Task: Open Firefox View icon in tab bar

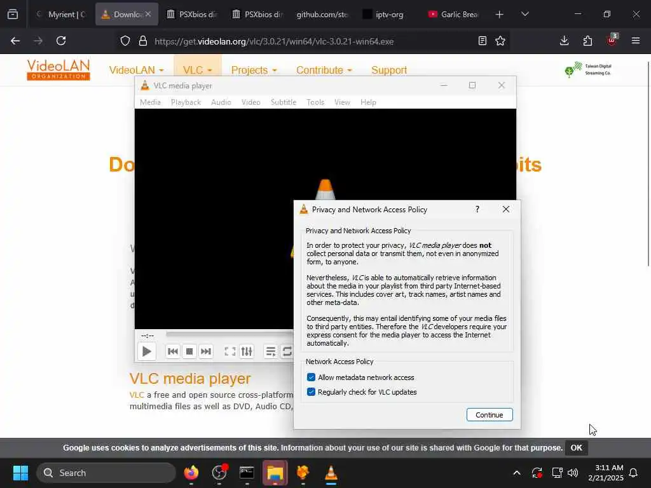Action: (x=13, y=14)
